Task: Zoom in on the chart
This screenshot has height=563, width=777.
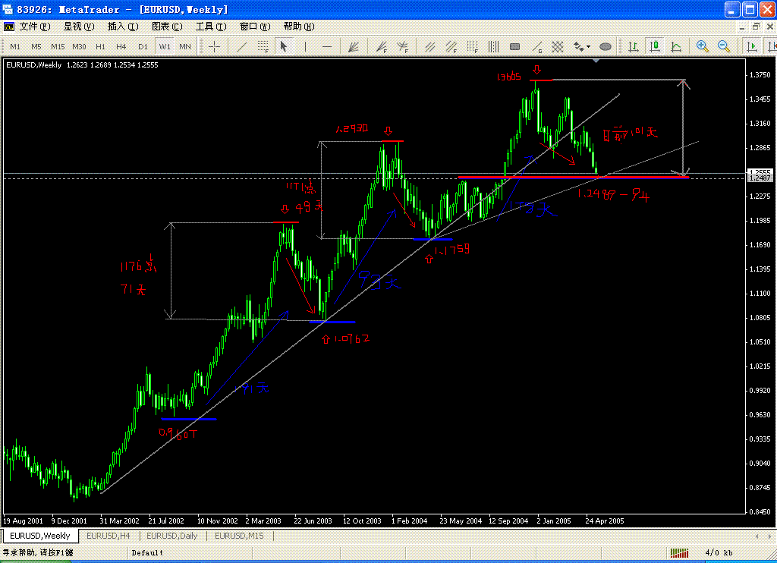Action: [702, 46]
